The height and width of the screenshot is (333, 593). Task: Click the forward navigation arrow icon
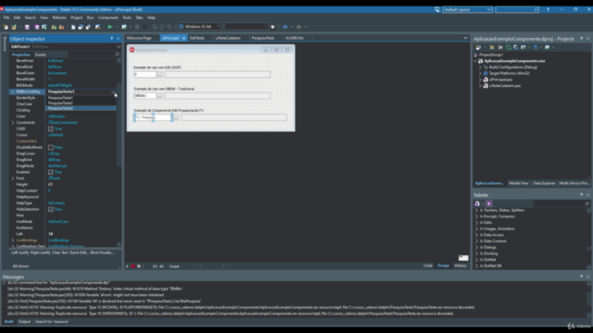[x=298, y=27]
